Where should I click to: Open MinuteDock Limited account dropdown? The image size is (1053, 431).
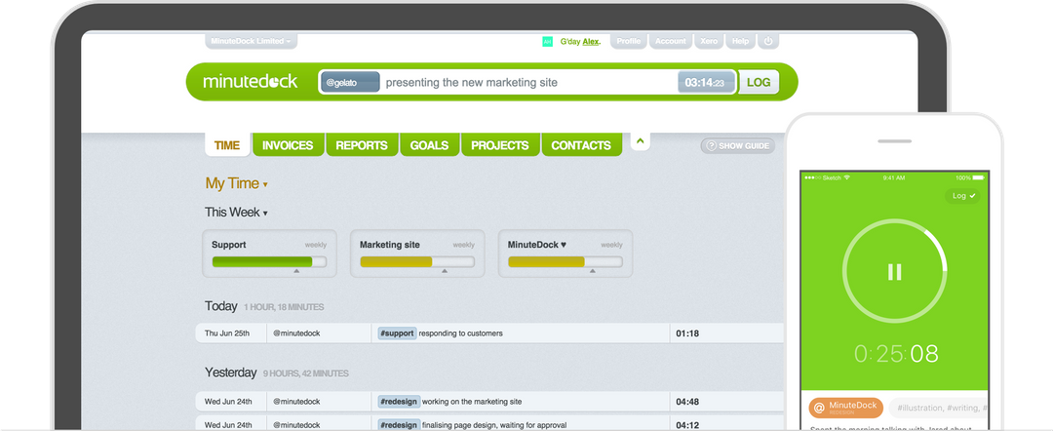[251, 41]
